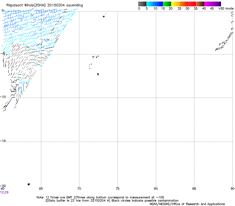Click the longitude label '75'

pyautogui.click(x=117, y=189)
